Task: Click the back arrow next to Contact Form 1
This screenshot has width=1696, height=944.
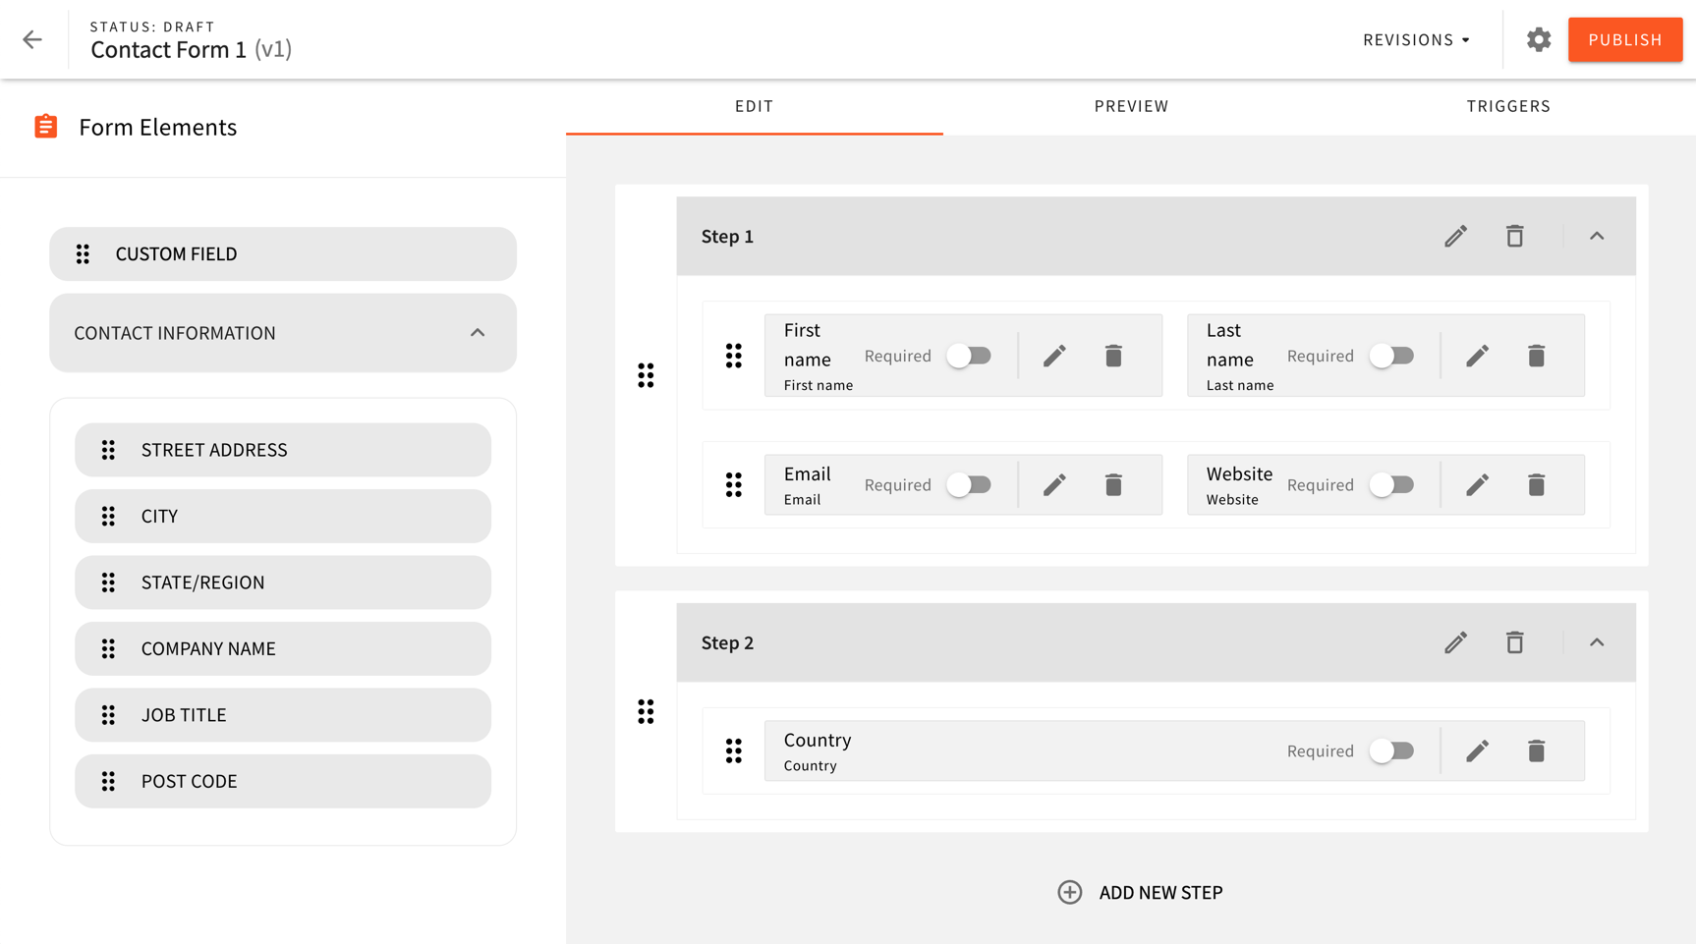Action: coord(32,39)
